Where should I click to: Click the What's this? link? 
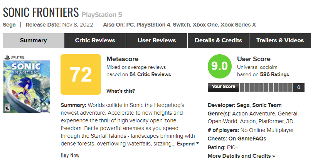click(121, 91)
